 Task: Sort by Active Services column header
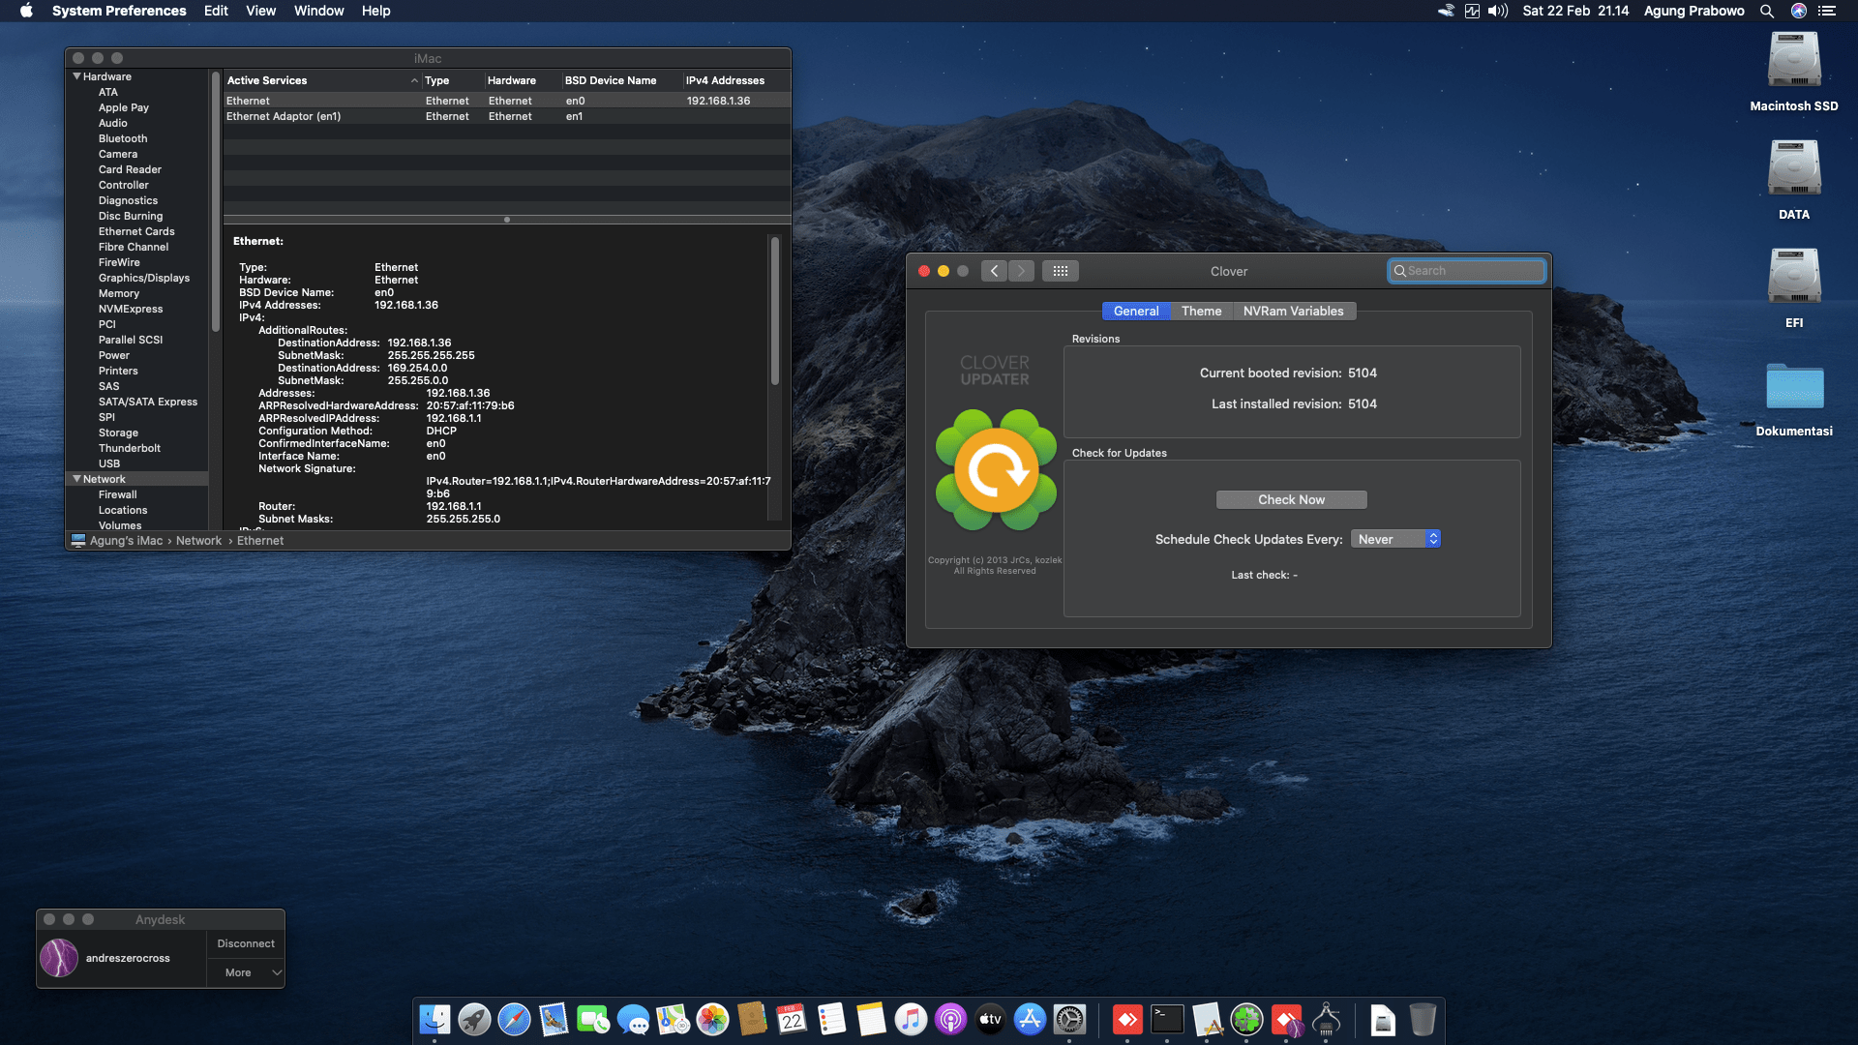coord(321,80)
